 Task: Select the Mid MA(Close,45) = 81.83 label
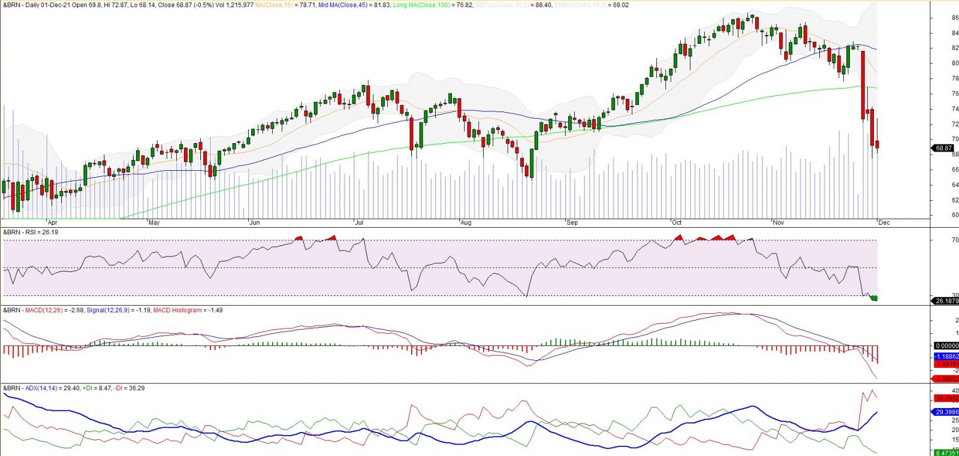pos(354,5)
